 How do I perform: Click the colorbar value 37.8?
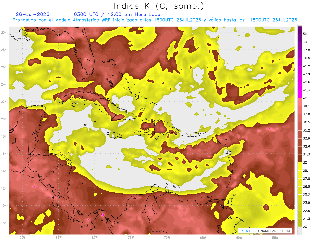coord(307,114)
